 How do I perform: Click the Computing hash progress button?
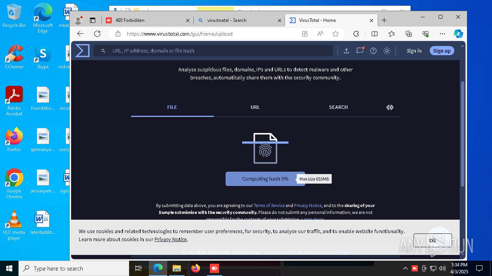(x=265, y=179)
